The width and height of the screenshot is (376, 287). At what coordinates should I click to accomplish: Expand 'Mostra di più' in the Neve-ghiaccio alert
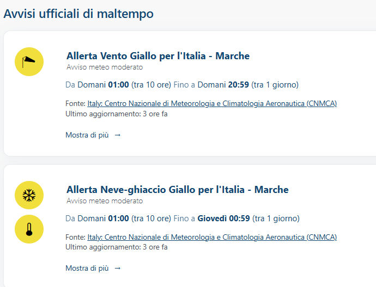point(93,268)
